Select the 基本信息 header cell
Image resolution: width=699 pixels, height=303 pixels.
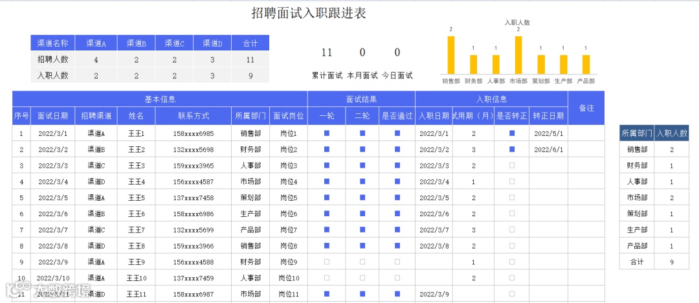point(160,99)
